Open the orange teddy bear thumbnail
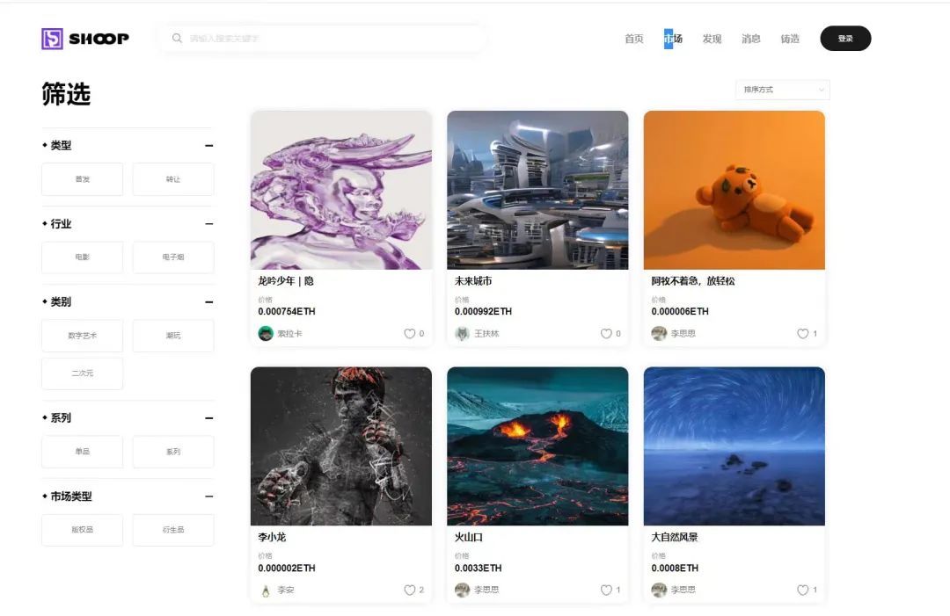 (734, 190)
